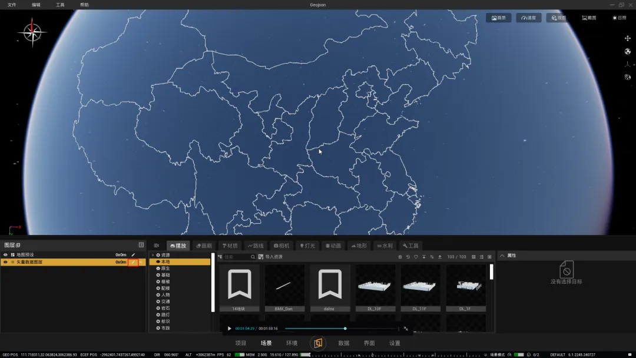
Task: Edit the 地图预设 layer with its pencil icon
Action: click(x=133, y=254)
